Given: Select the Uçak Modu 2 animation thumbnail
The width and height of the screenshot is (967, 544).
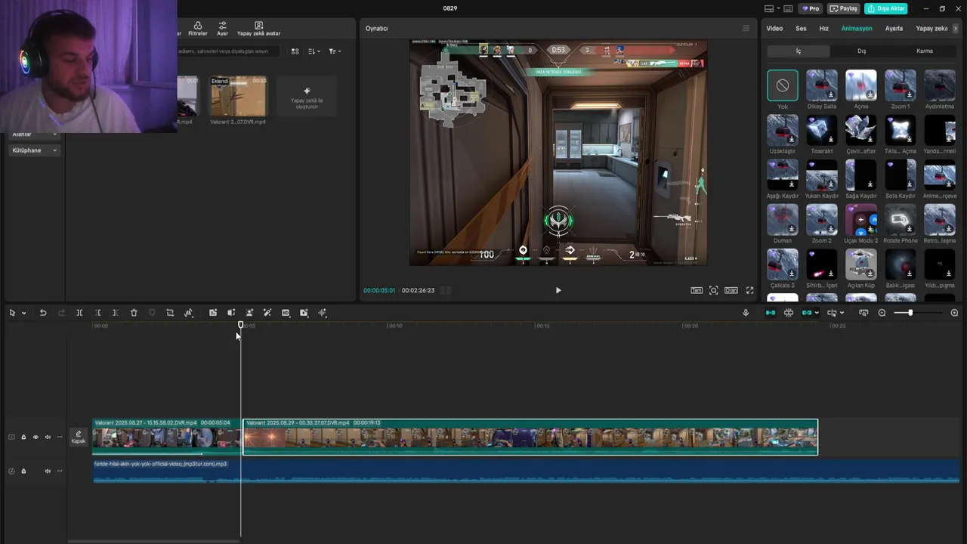Looking at the screenshot, I should (861, 220).
